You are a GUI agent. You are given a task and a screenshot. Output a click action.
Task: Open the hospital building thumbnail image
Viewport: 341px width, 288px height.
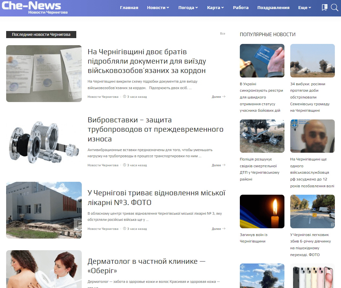pos(44,210)
